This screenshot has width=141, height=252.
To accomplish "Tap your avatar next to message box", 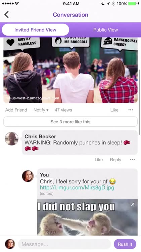I will click(10, 244).
